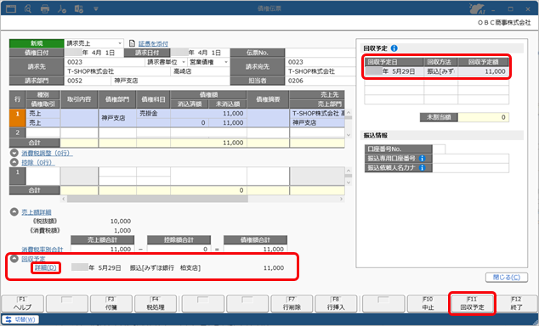Click the F11 回収予定 function button
Screen dimensions: 539x326
[473, 304]
